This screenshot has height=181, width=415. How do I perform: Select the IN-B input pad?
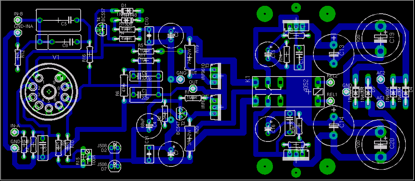pyautogui.click(x=18, y=20)
